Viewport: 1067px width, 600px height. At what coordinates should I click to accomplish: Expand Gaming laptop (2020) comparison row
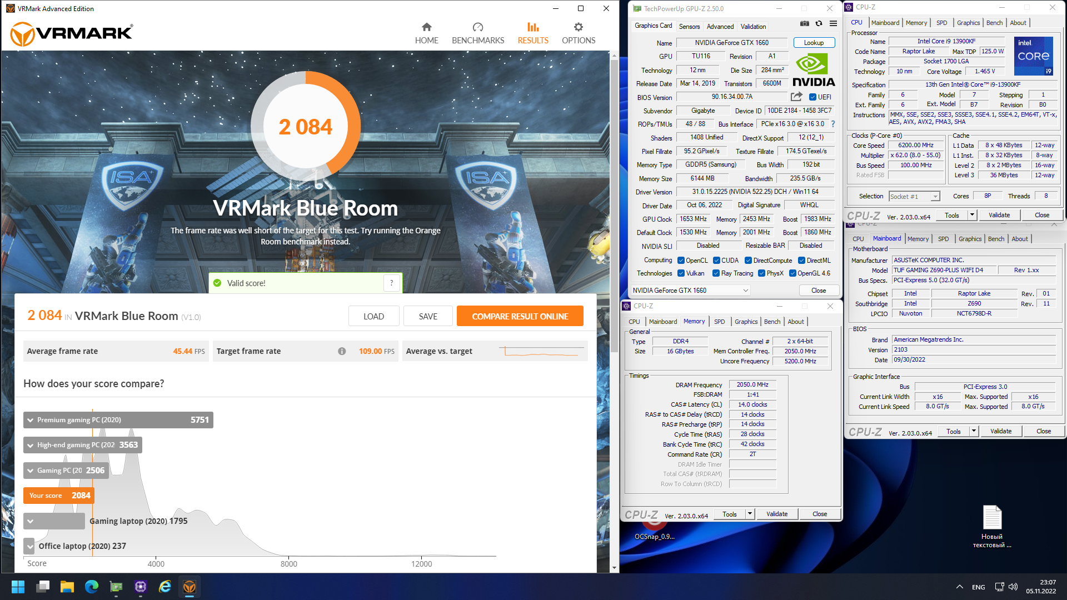click(31, 521)
